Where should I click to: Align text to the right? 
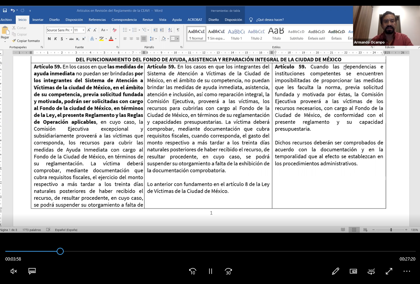(x=138, y=39)
